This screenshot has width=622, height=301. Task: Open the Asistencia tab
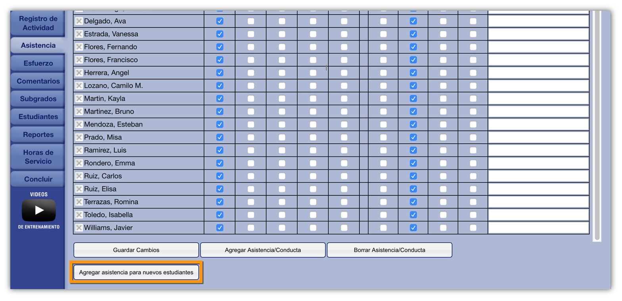38,45
